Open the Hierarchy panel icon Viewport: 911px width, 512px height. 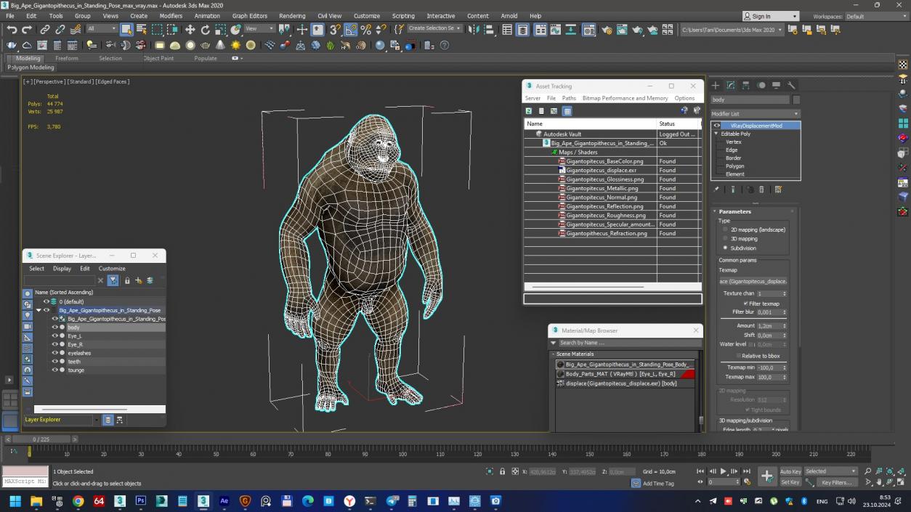pos(746,85)
